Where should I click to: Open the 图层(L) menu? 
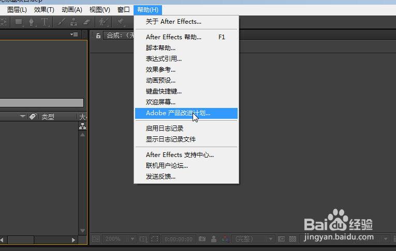pos(17,10)
